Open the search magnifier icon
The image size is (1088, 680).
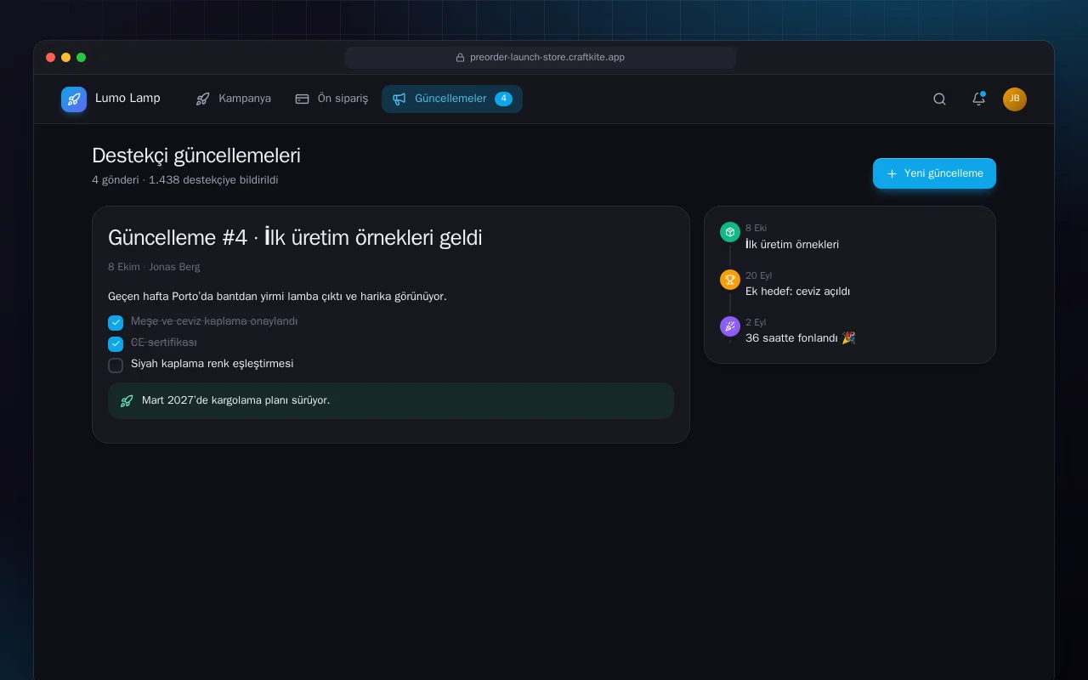pyautogui.click(x=939, y=99)
